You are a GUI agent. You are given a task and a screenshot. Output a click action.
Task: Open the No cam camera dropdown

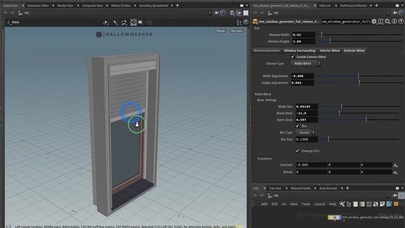(237, 31)
